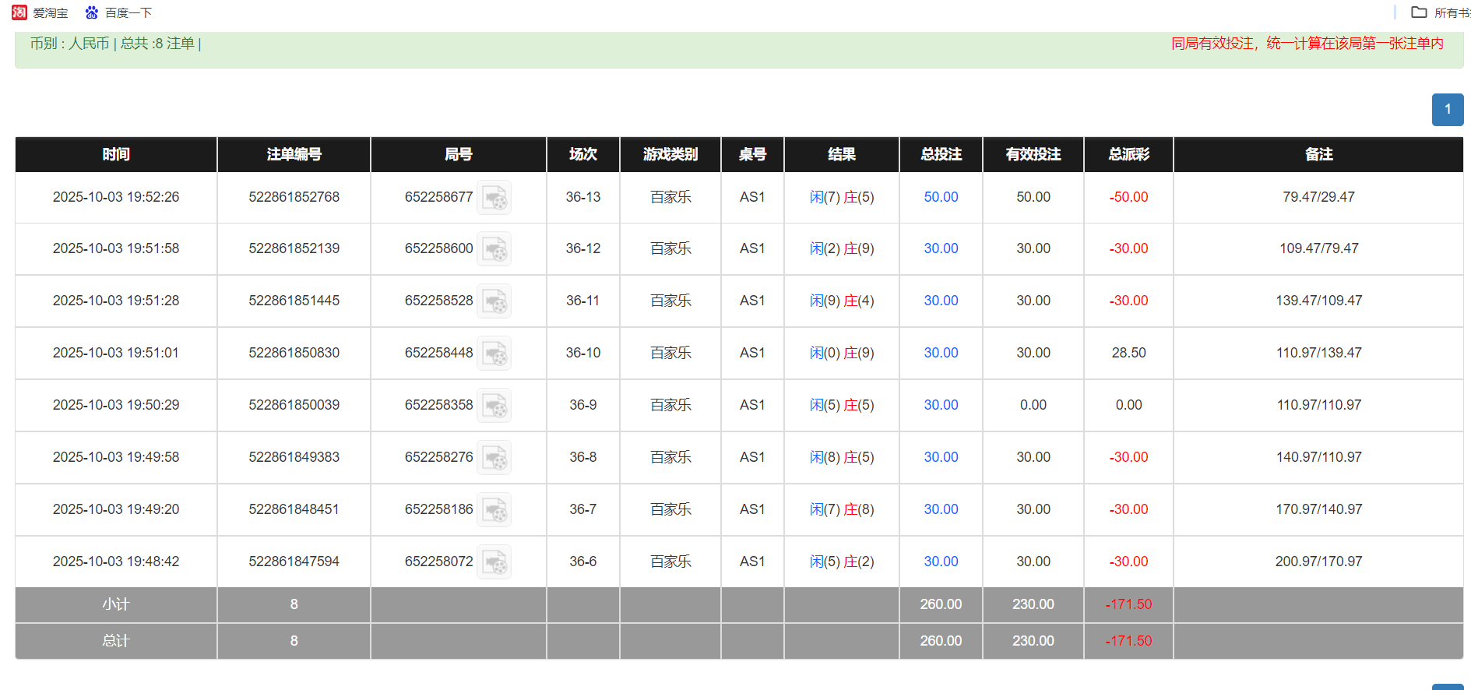Click the 50.00 total bet link
1471x690 pixels.
[941, 197]
